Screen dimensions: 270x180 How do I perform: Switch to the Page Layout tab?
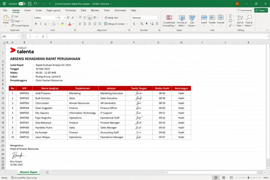[53, 10]
